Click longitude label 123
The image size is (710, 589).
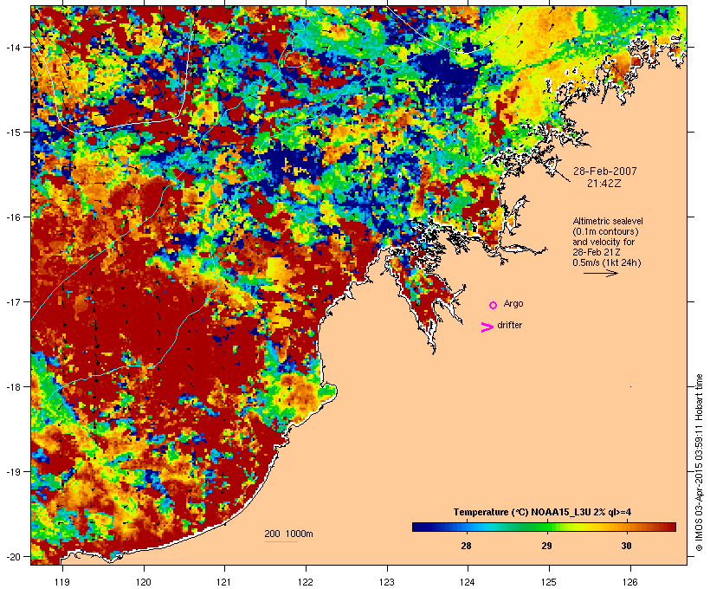(387, 582)
